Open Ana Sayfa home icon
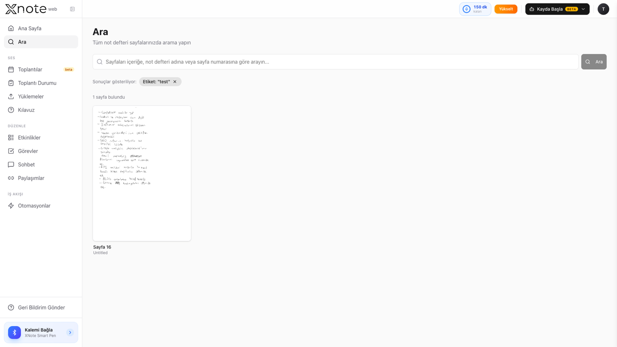 pos(11,29)
